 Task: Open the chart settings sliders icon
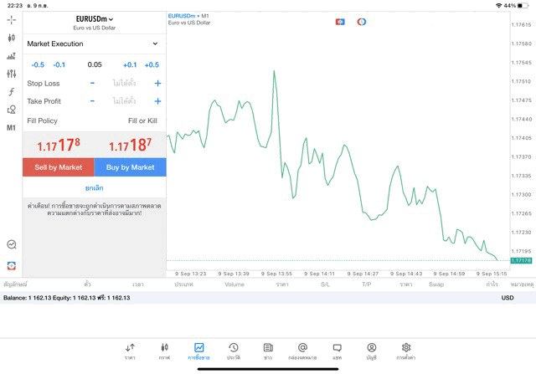tap(11, 74)
